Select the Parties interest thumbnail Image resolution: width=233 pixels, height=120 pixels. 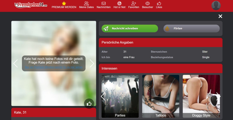(120, 96)
